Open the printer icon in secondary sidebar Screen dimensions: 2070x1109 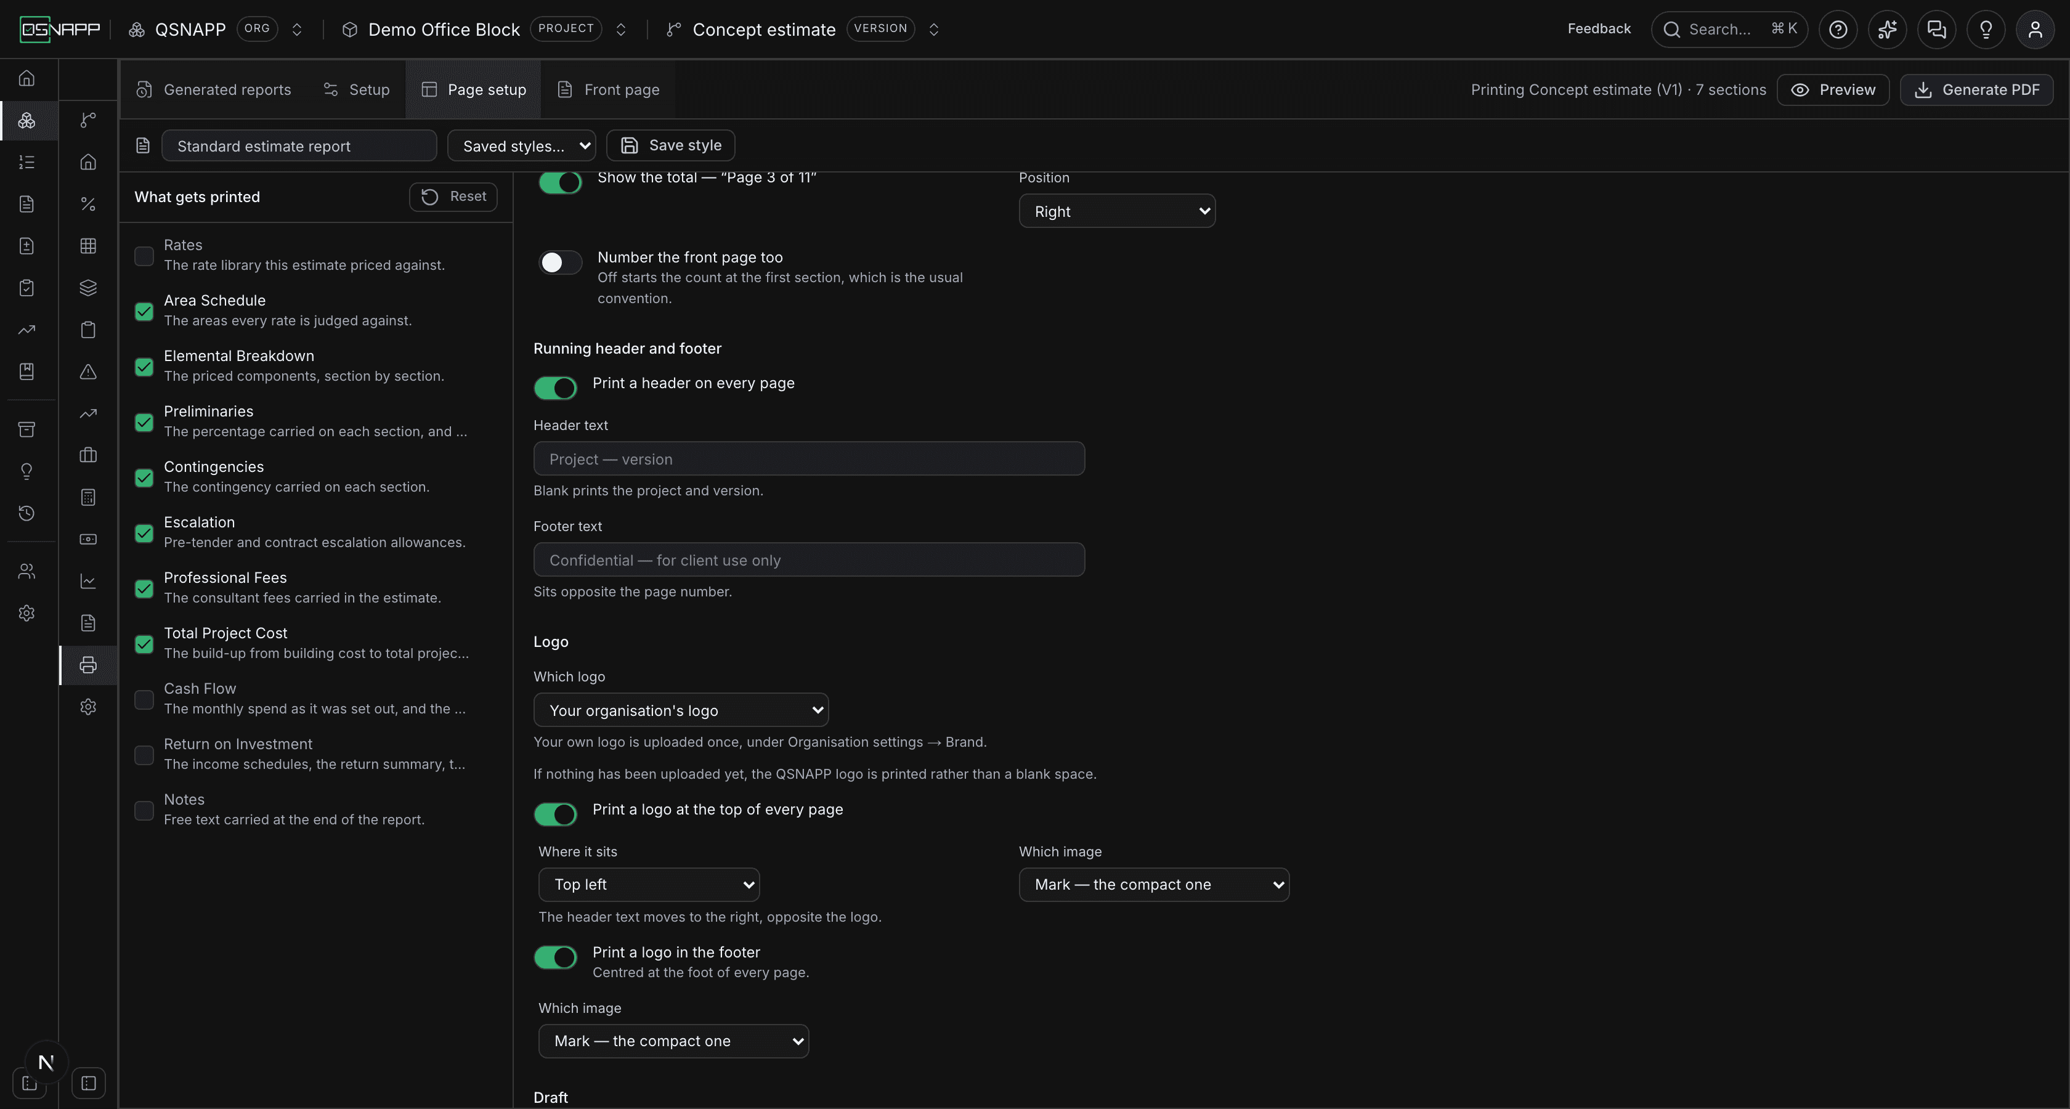pos(88,665)
